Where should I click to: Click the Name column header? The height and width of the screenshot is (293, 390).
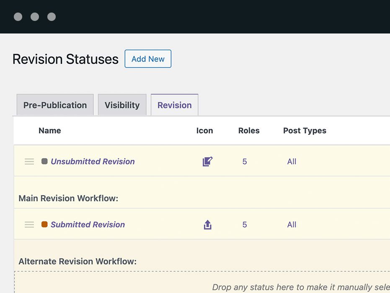[49, 131]
